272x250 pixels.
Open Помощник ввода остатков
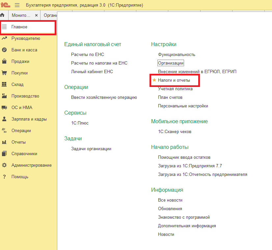tap(184, 157)
